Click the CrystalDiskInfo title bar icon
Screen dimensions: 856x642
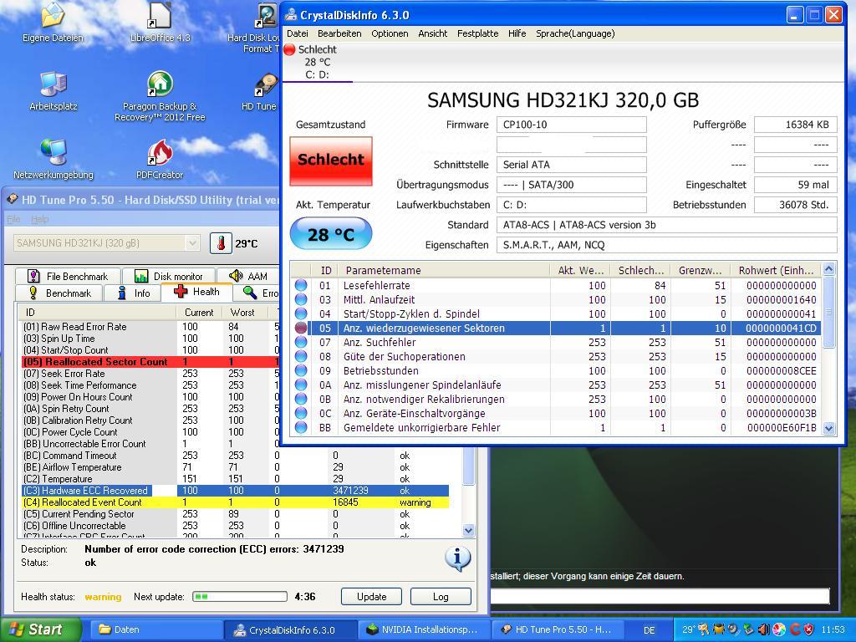[x=292, y=15]
